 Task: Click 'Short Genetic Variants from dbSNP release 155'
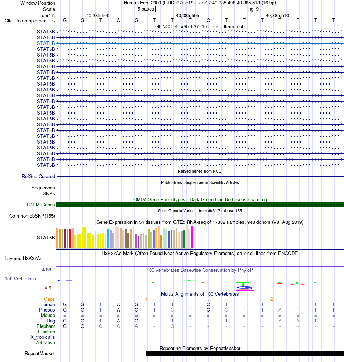(200, 211)
